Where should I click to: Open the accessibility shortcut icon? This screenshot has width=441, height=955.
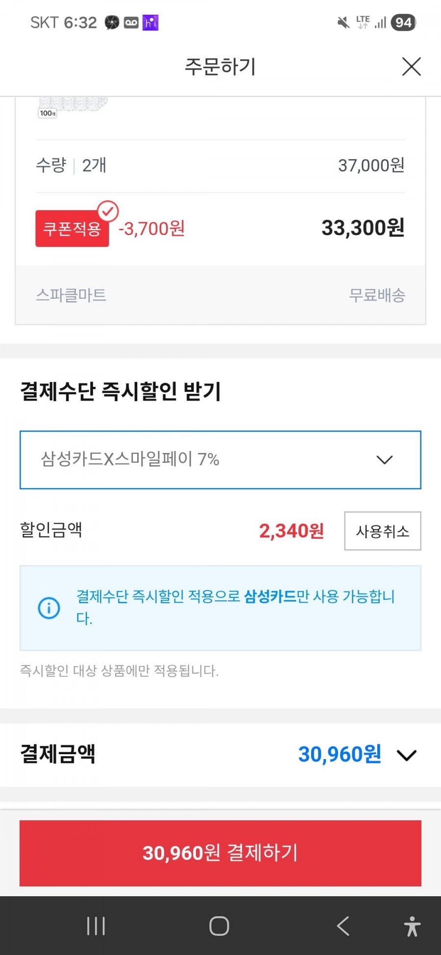tap(412, 926)
